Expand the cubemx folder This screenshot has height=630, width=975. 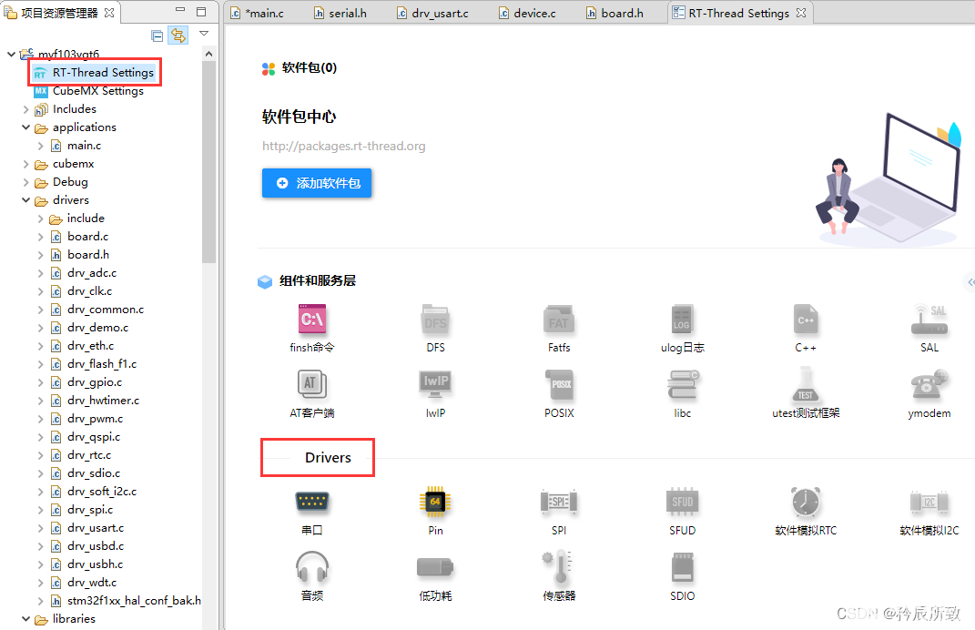click(x=25, y=164)
